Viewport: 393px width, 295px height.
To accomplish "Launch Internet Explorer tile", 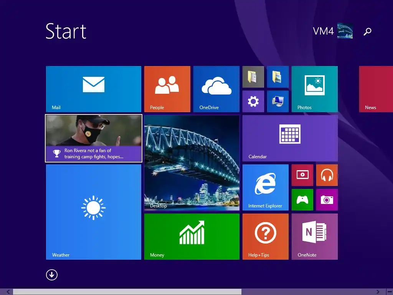I will 266,187.
